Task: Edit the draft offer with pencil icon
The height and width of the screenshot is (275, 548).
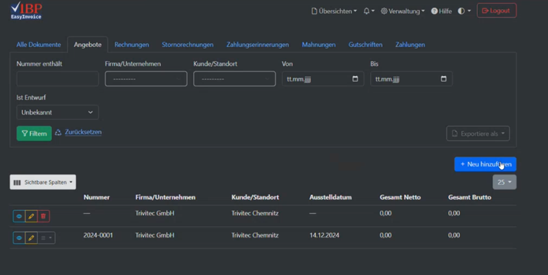Action: (31, 216)
